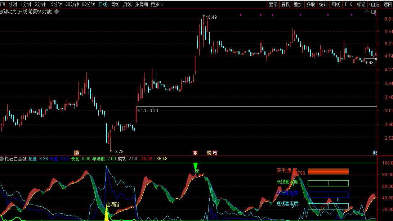Open the 钻石白金链 indicator dropdown arrow
The width and height of the screenshot is (393, 221).
point(2,159)
